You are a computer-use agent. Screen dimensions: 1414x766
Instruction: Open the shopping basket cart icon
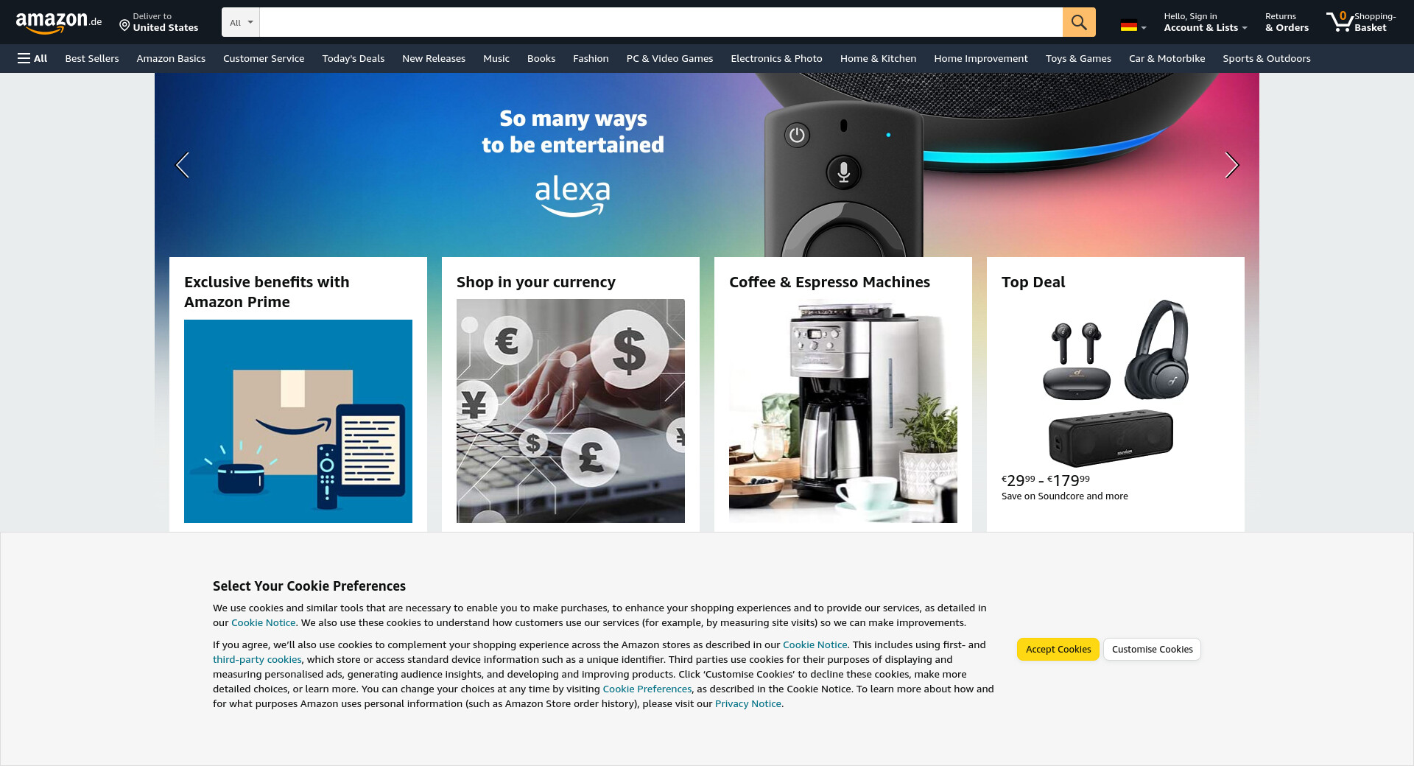tap(1340, 22)
